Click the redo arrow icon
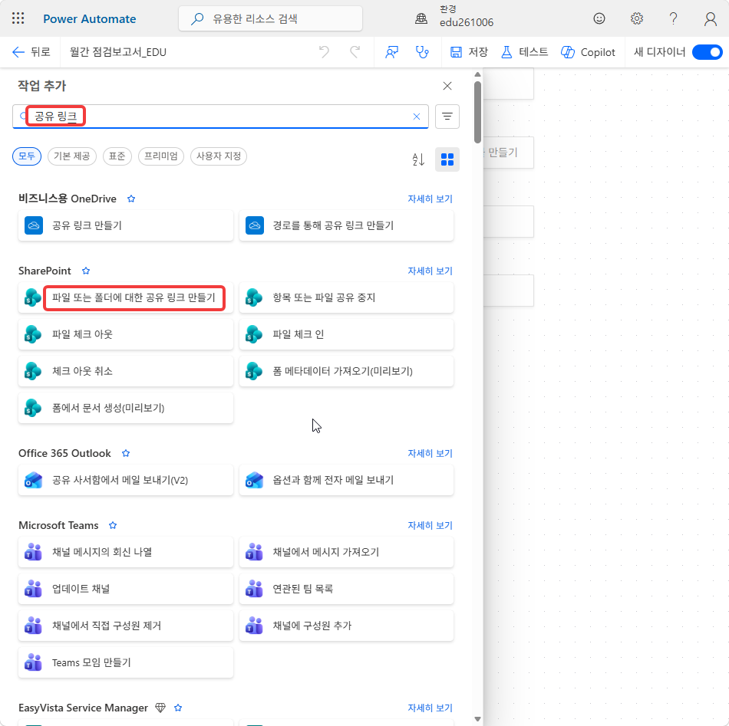729x726 pixels. (x=355, y=51)
